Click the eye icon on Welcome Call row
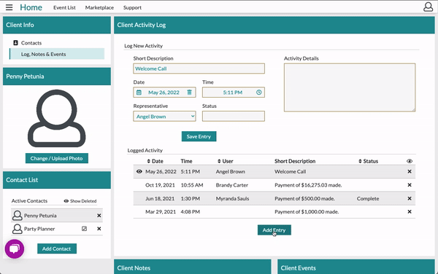This screenshot has height=274, width=438. pyautogui.click(x=139, y=171)
